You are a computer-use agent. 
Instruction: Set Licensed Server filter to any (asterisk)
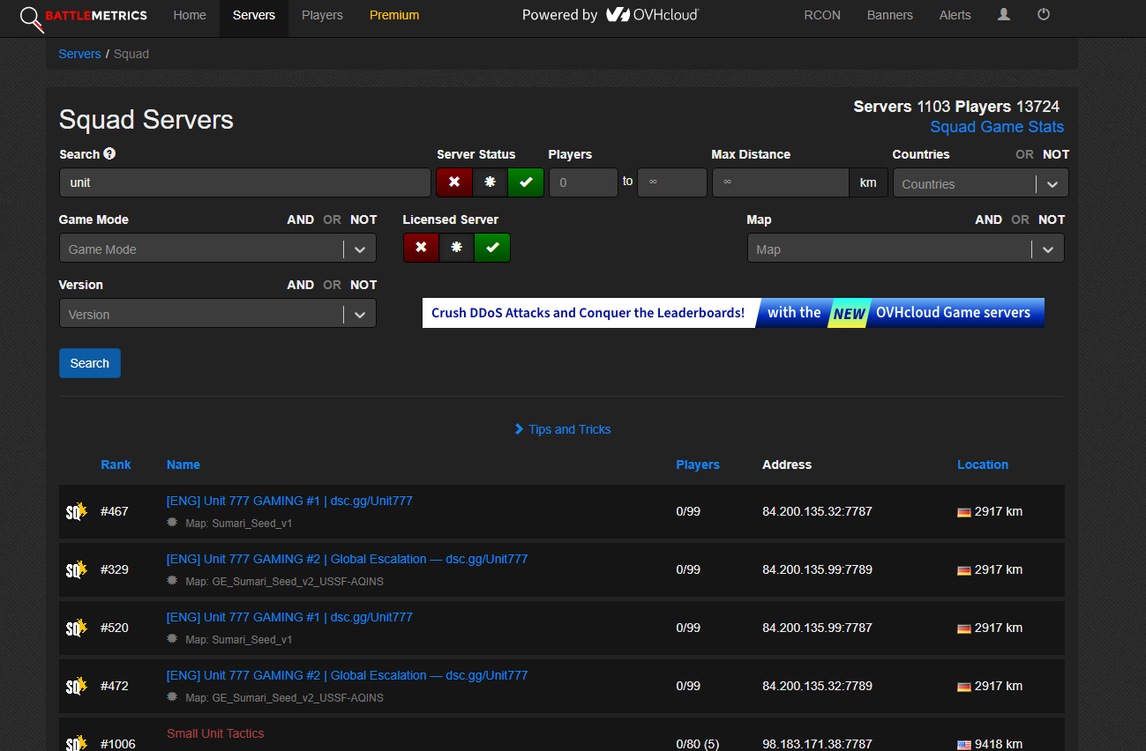456,248
